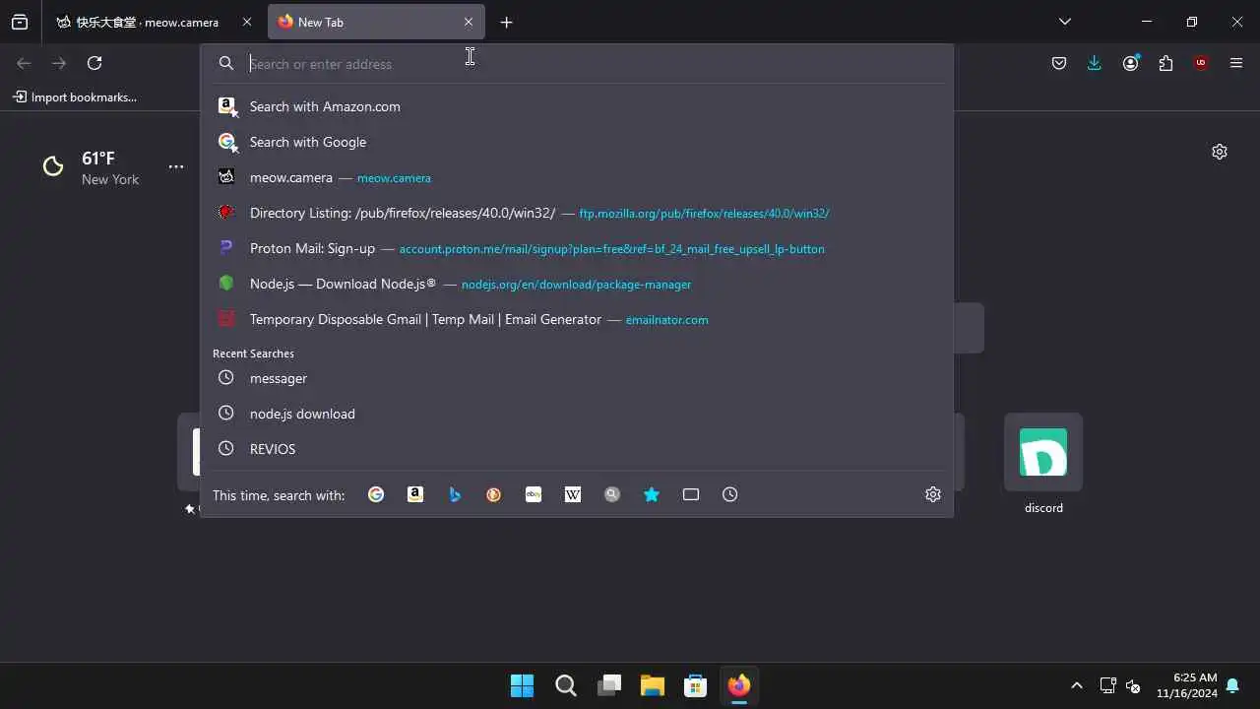1260x709 pixels.
Task: Open the network status tray icon
Action: click(1107, 685)
